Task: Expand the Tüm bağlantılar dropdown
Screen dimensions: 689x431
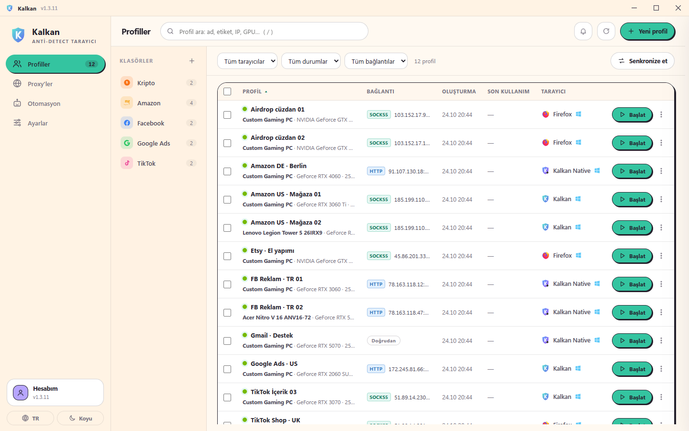Action: 376,61
